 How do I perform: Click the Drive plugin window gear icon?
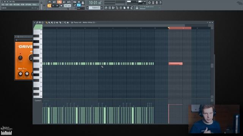click(18, 37)
